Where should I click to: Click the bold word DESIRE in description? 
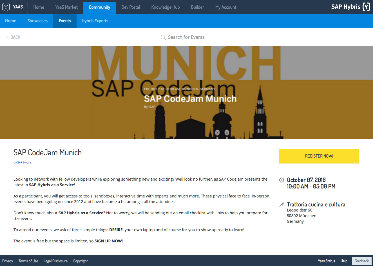pyautogui.click(x=116, y=230)
